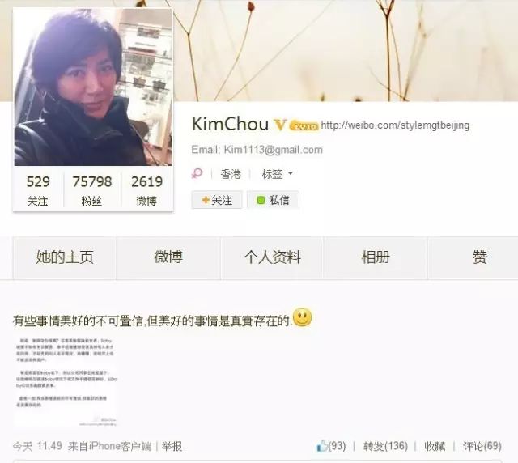Open the 个人资料 profile tab
The height and width of the screenshot is (463, 518).
point(272,257)
